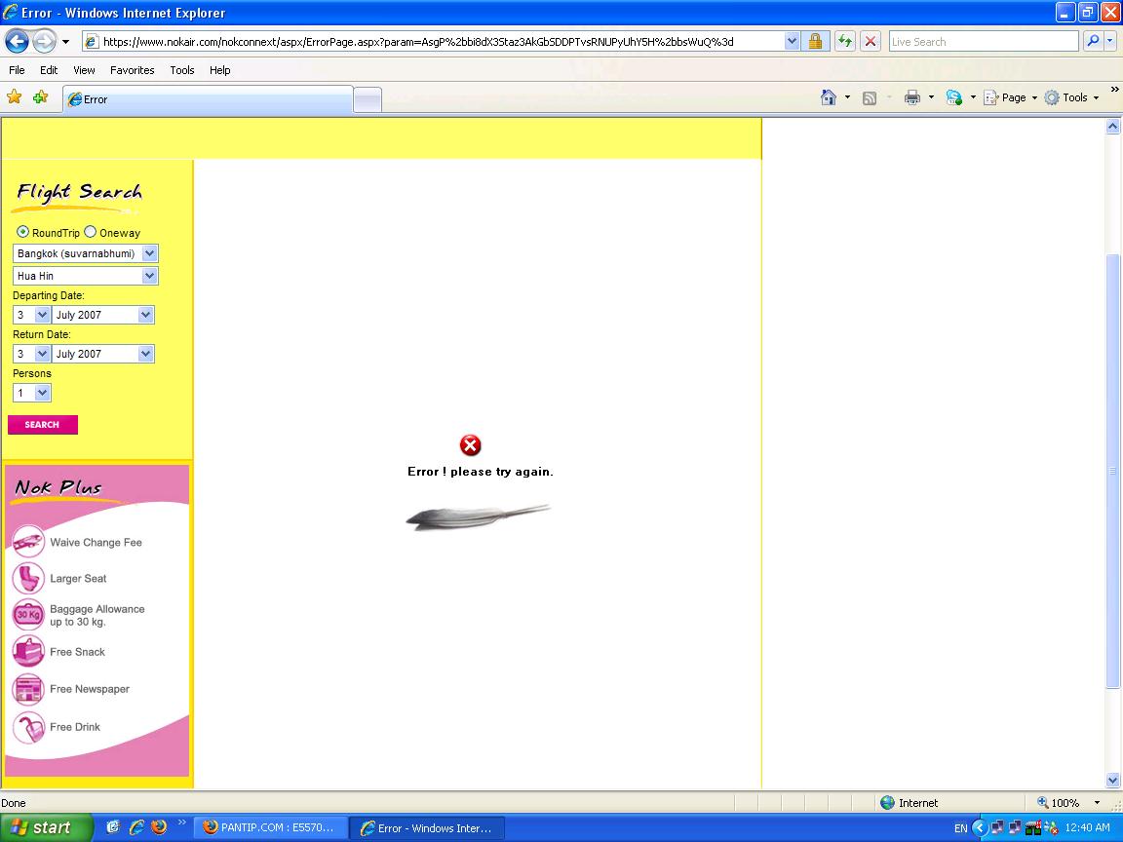The width and height of the screenshot is (1123, 842).
Task: Switch to PANTIP.COM Firefox taskbar window
Action: [x=271, y=827]
